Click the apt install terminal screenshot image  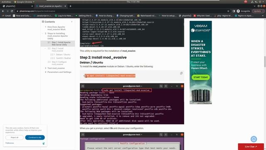132,104
